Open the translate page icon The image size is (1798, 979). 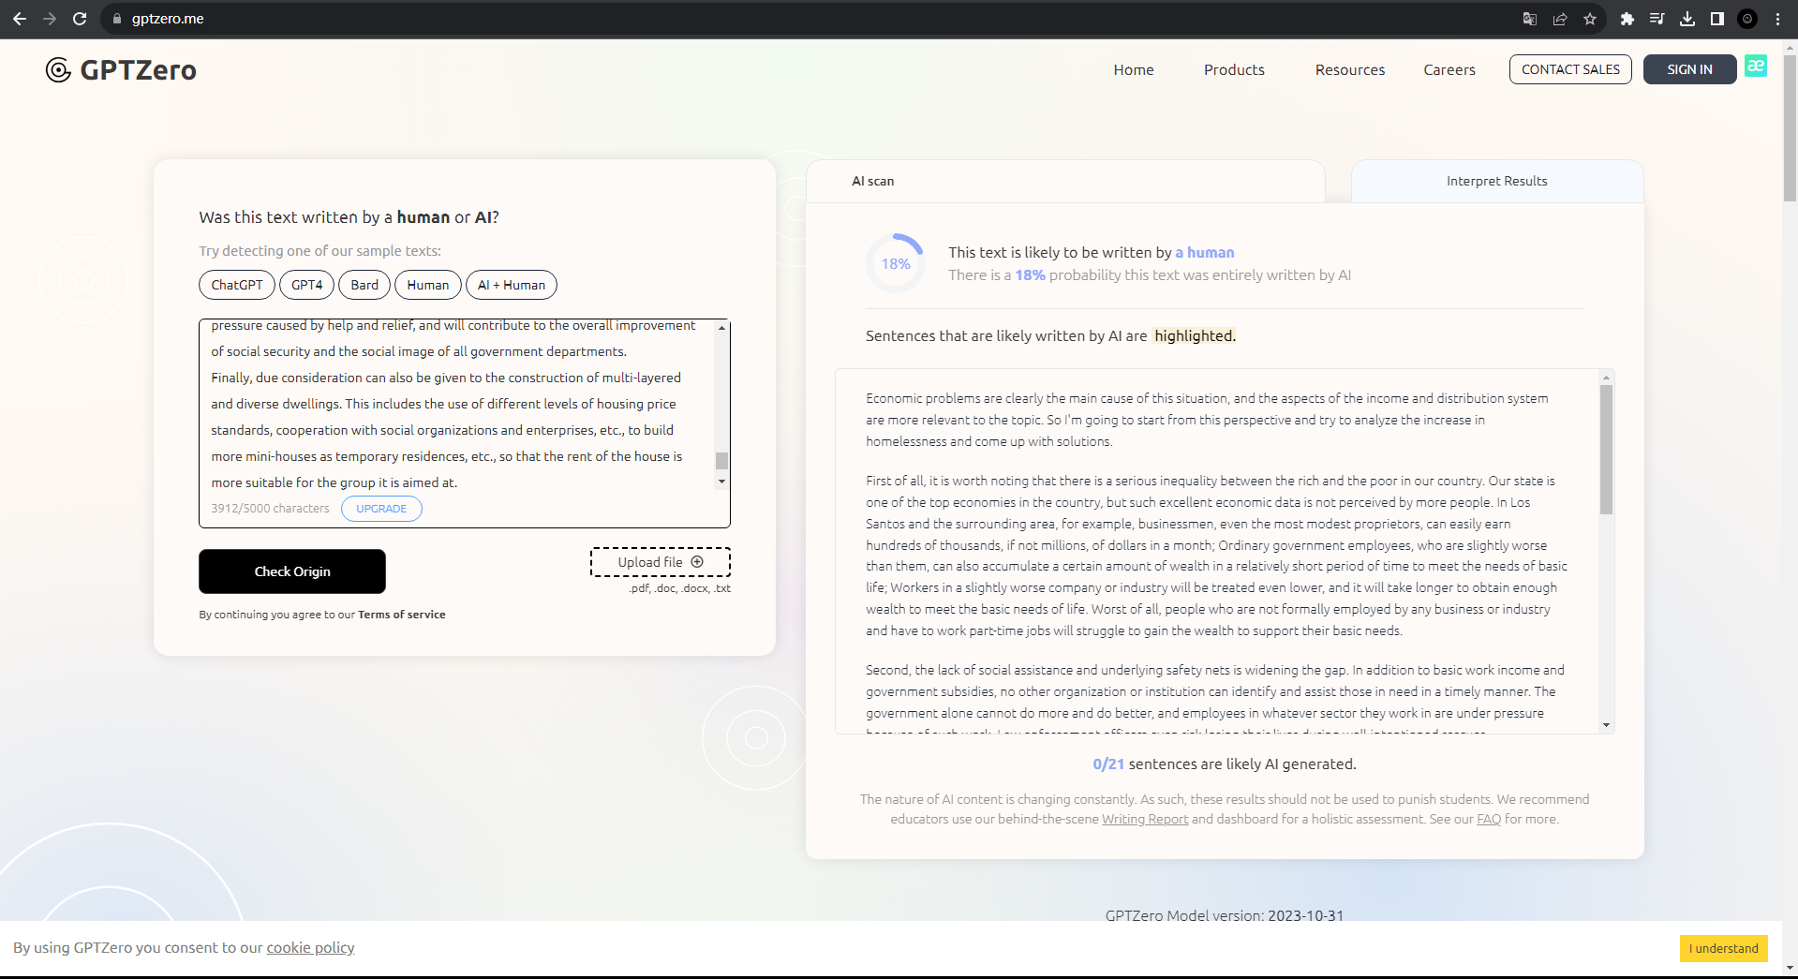(x=1530, y=19)
